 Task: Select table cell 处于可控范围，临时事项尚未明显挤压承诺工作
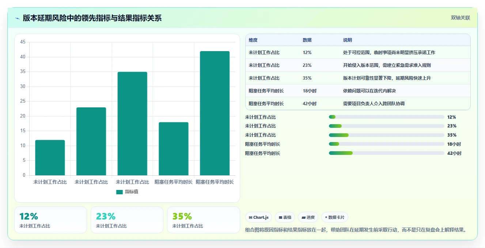(389, 53)
